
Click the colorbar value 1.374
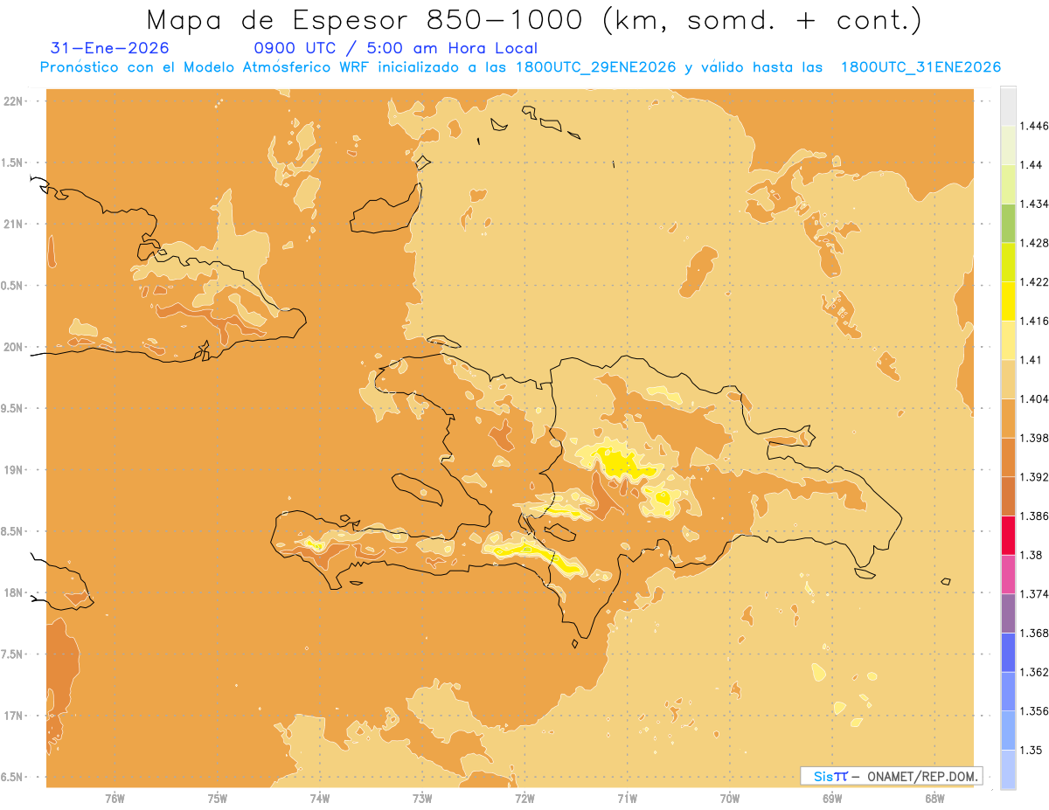pyautogui.click(x=1034, y=594)
